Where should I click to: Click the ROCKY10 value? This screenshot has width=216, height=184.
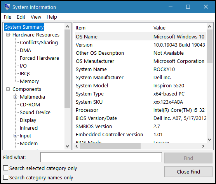pyautogui.click(x=164, y=69)
